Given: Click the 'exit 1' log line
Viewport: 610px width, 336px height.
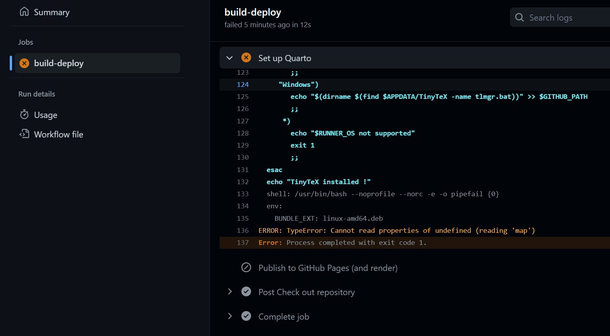Looking at the screenshot, I should (302, 145).
